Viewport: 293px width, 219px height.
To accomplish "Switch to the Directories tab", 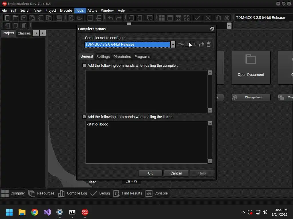I will [122, 57].
